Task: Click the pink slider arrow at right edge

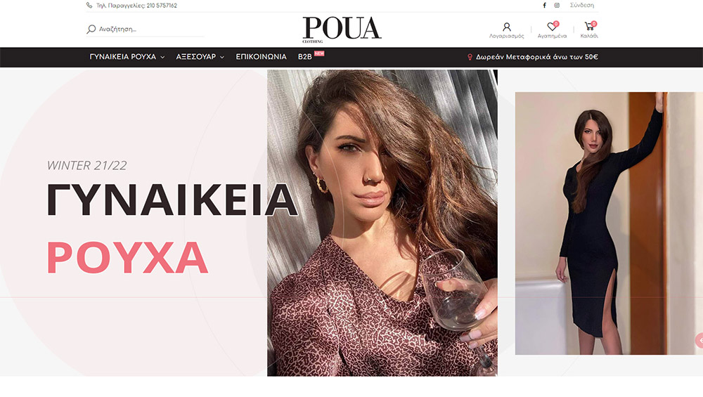Action: click(x=700, y=341)
